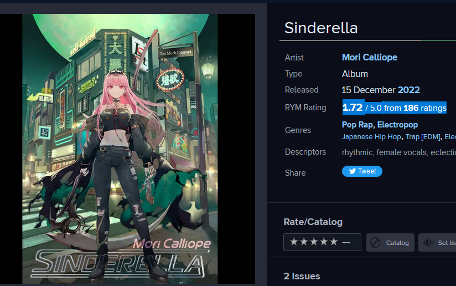Open the 2022 release year link
This screenshot has height=286, width=456.
[x=408, y=90]
